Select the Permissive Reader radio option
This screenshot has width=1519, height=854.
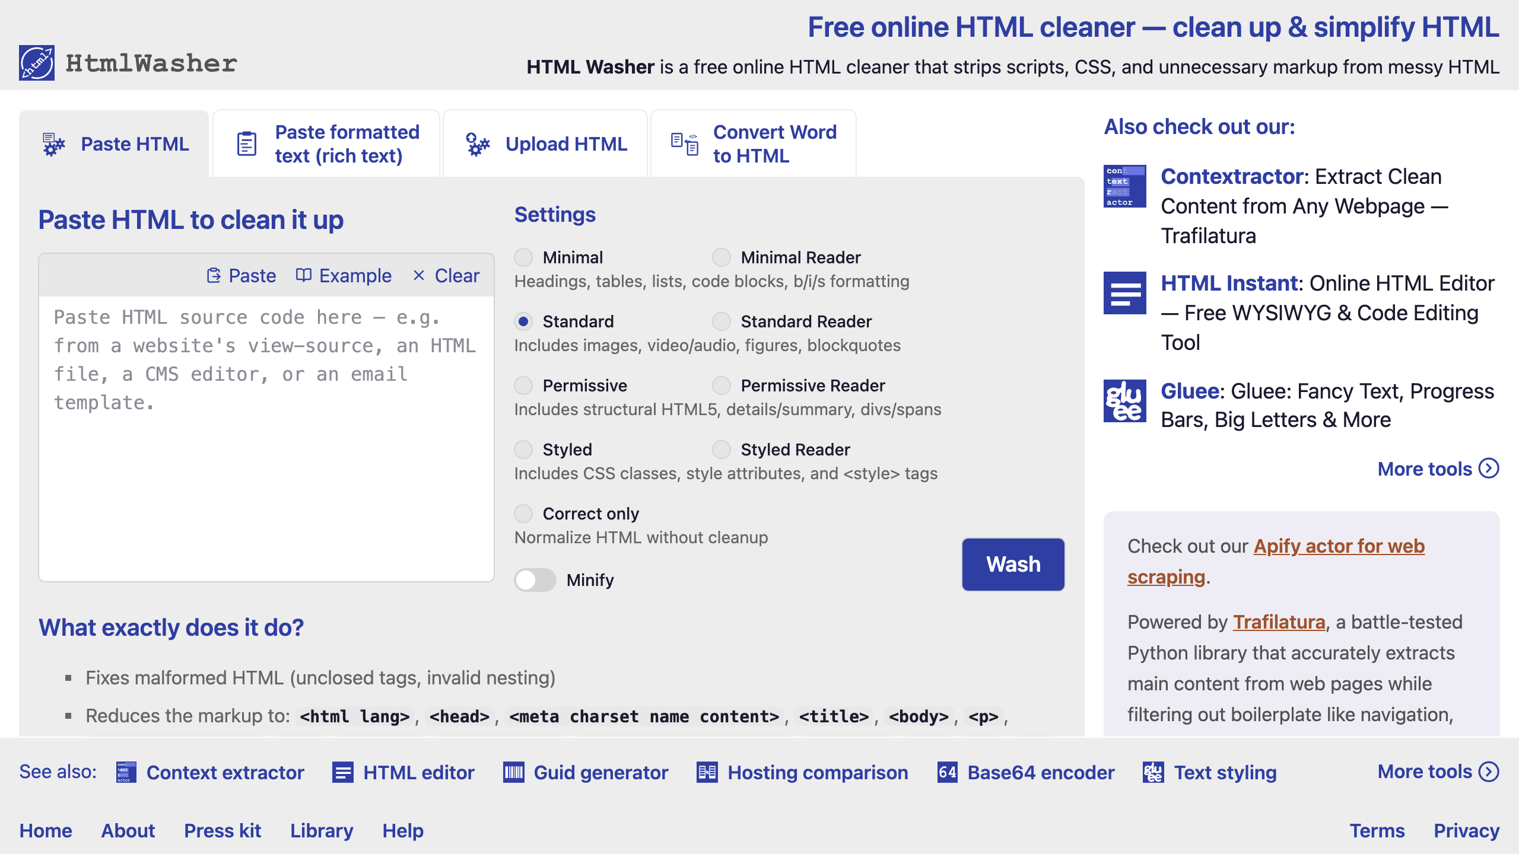pyautogui.click(x=722, y=385)
